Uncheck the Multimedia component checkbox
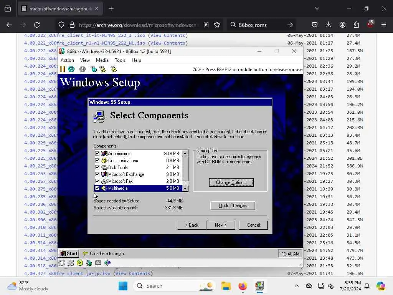Image resolution: width=393 pixels, height=295 pixels. coord(97,188)
